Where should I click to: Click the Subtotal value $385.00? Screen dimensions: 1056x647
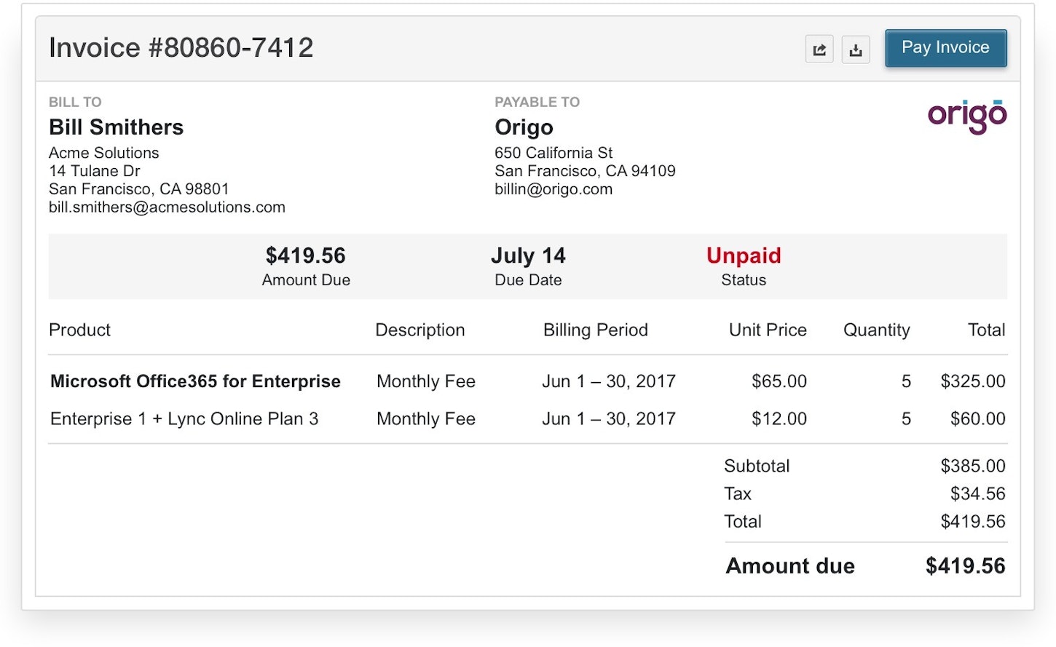tap(972, 466)
